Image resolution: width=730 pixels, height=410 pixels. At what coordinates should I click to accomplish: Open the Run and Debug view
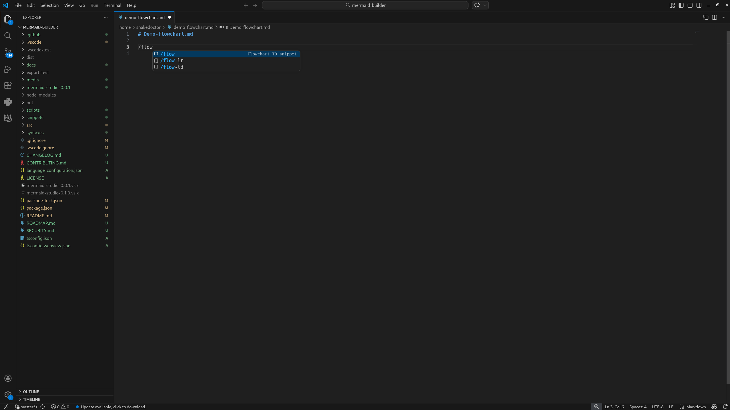pyautogui.click(x=8, y=69)
